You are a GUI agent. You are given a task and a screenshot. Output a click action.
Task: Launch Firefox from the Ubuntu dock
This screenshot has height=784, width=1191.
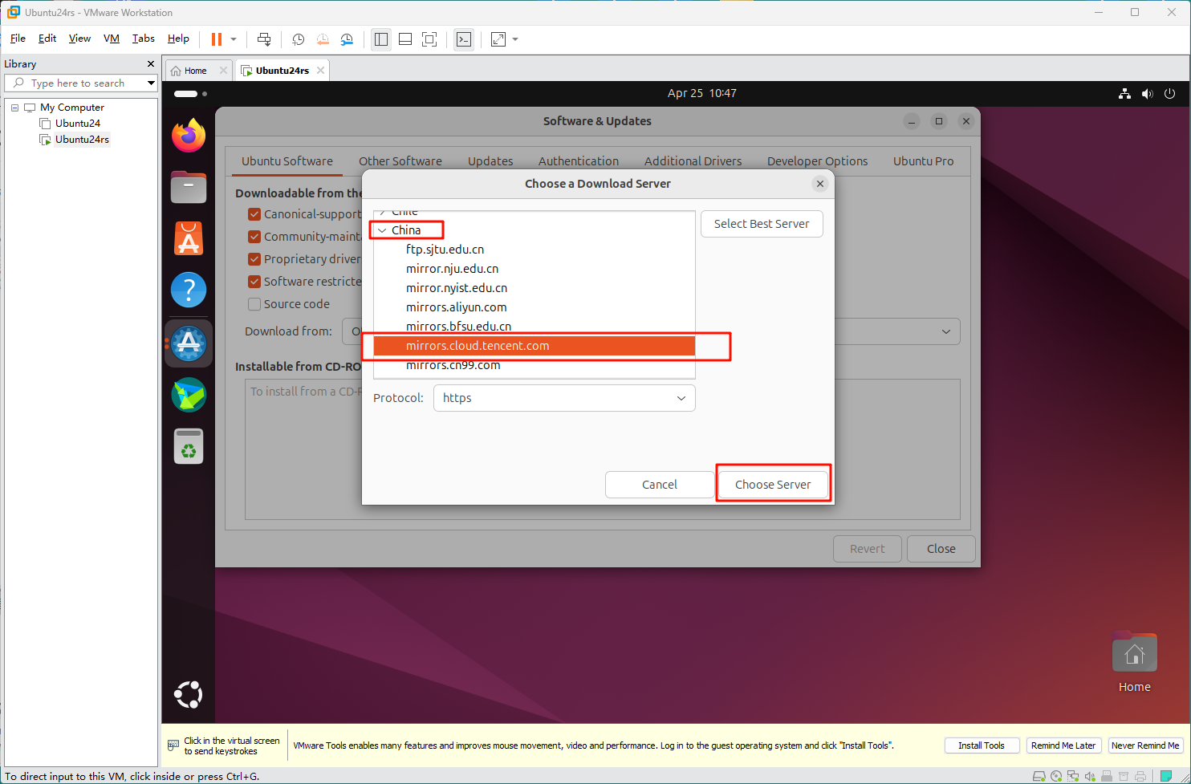[x=189, y=135]
